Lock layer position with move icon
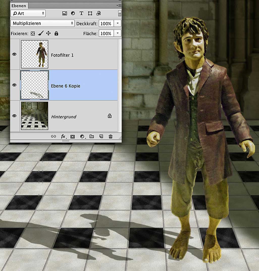The image size is (259, 271). (x=48, y=33)
